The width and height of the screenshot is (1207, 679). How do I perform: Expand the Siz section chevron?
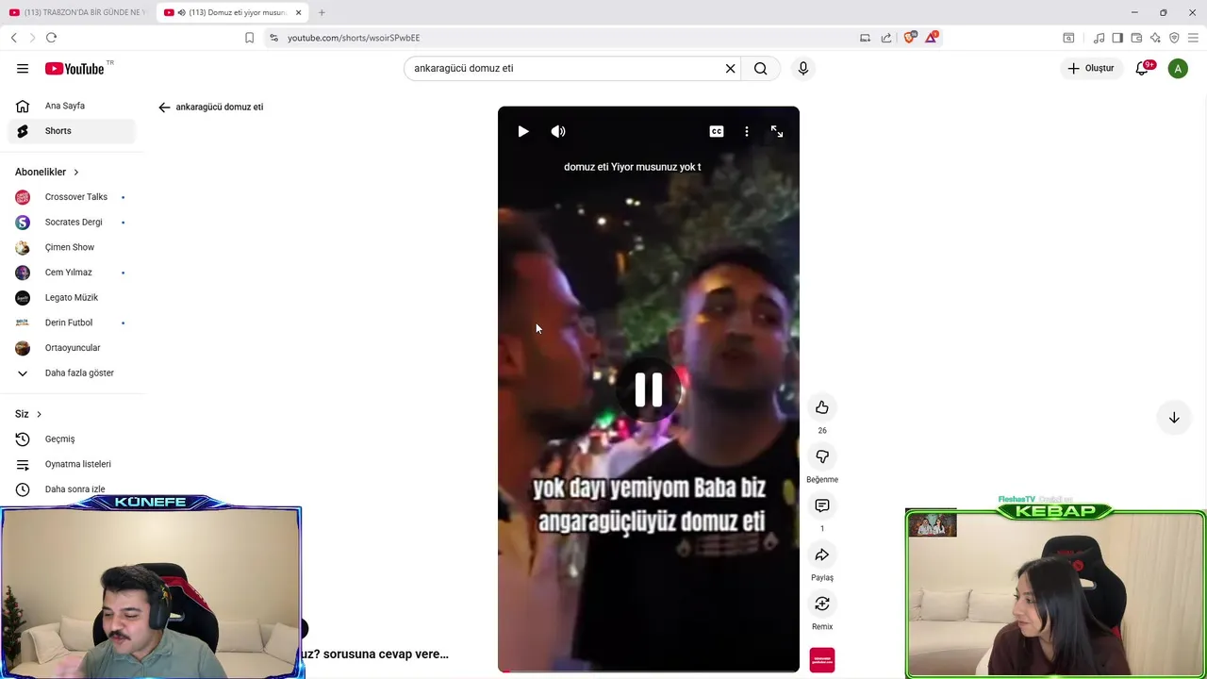[39, 414]
